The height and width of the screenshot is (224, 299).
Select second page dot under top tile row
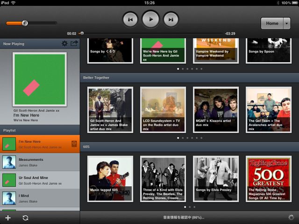(183, 69)
